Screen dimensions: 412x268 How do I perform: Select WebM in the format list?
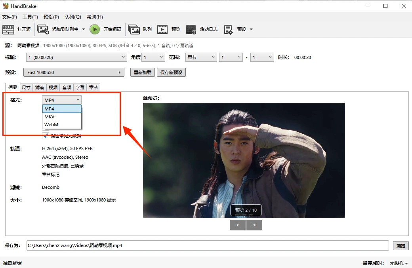[62, 125]
